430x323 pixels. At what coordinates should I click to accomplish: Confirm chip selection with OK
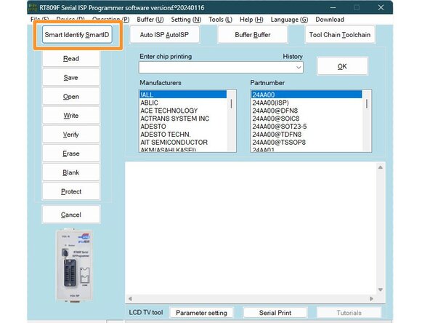coord(342,66)
